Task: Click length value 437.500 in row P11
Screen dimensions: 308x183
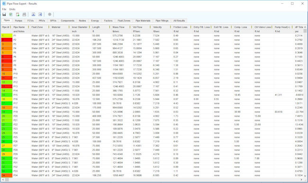Action: point(97,78)
